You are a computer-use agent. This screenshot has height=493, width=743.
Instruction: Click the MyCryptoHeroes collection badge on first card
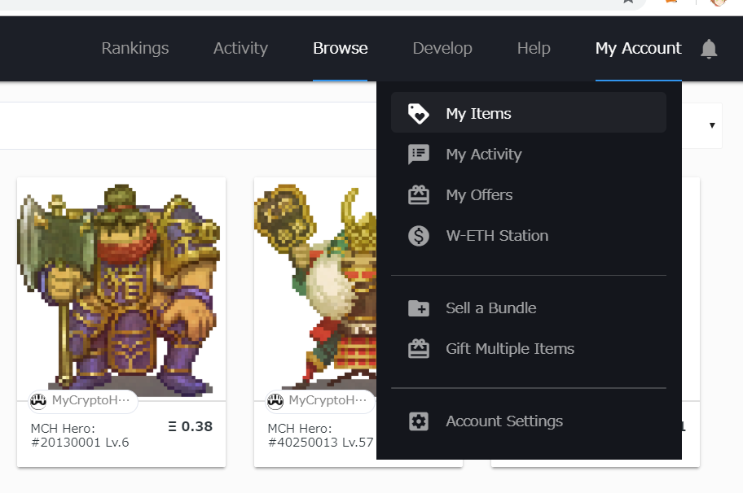point(81,400)
